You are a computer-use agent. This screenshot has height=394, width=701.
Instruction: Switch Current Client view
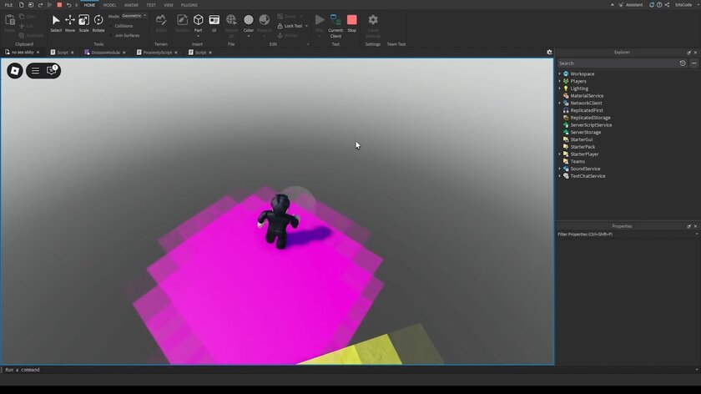click(335, 26)
